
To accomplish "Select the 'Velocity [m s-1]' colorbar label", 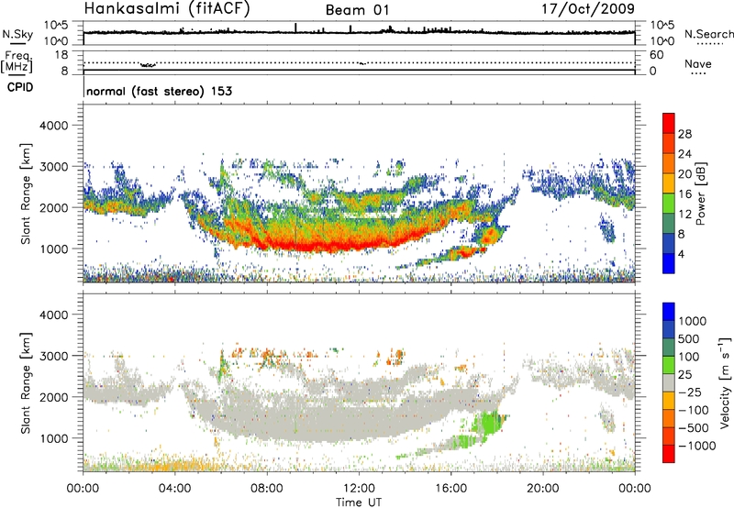I will point(725,382).
